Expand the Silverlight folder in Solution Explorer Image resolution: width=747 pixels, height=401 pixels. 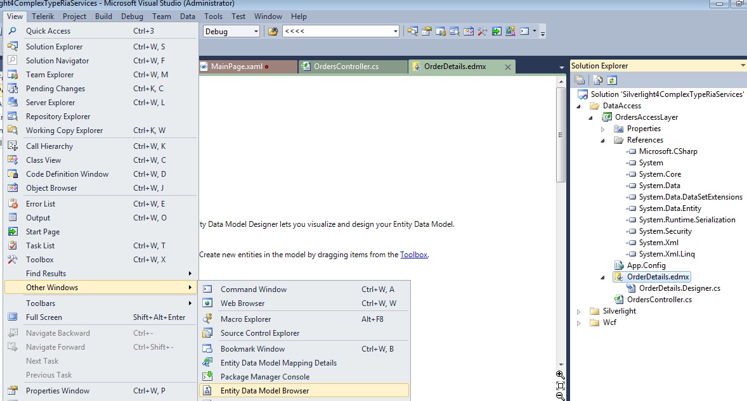(x=579, y=312)
